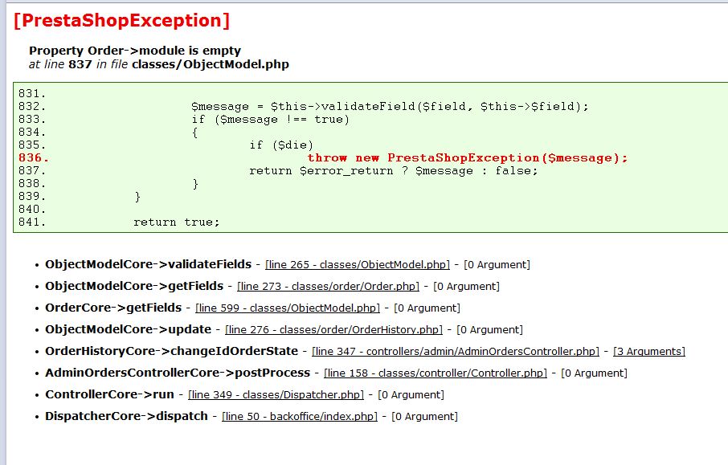This screenshot has height=465, width=728.
Task: Click the [0 Argument] entry for ObjectModelCore->validateFields
Action: click(x=497, y=264)
